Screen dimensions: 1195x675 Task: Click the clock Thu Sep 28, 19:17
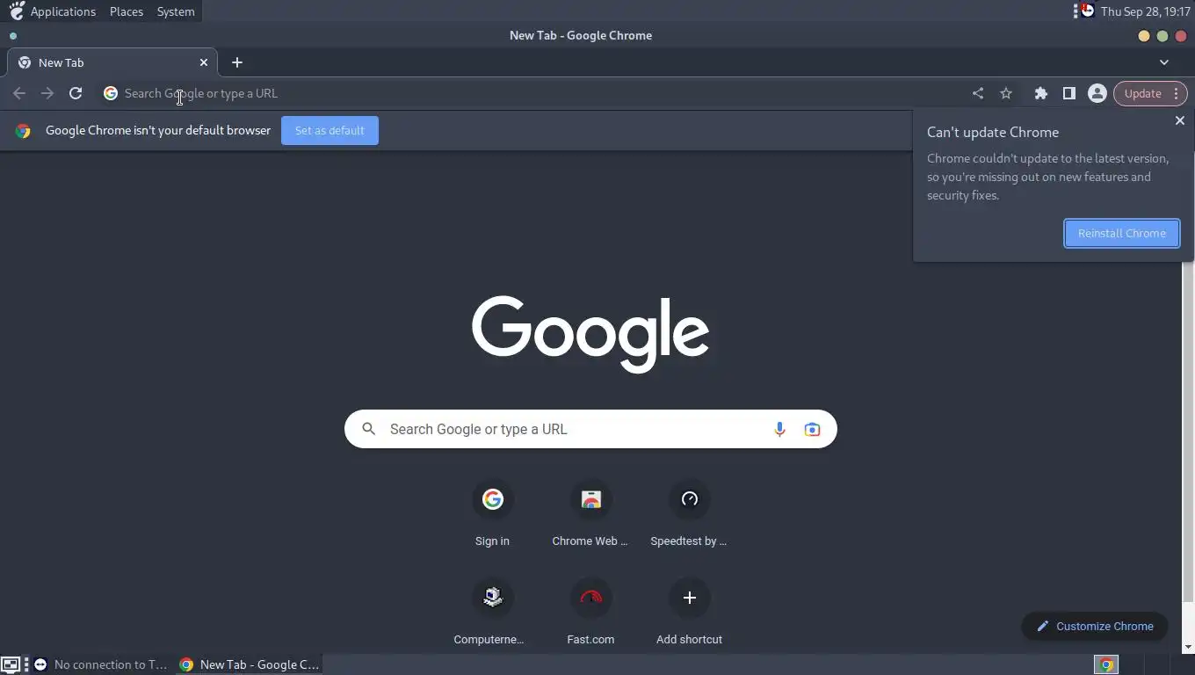1145,11
